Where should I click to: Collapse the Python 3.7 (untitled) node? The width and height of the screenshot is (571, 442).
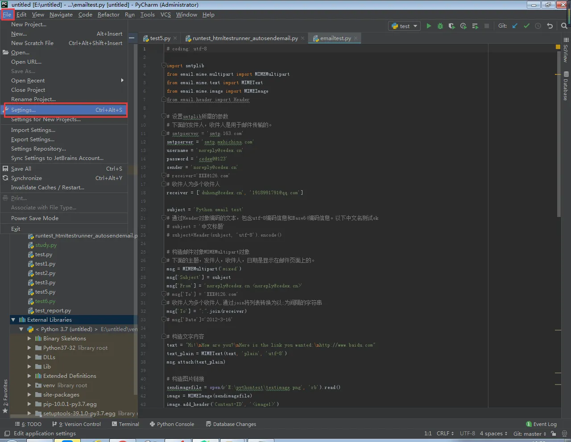coord(21,329)
